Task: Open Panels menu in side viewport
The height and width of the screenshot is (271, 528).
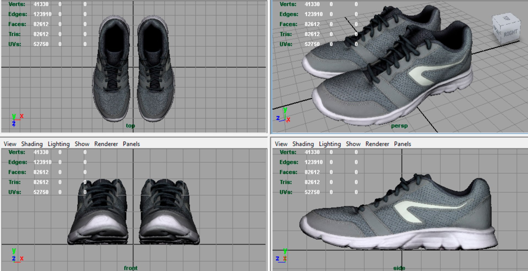Action: tap(402, 144)
